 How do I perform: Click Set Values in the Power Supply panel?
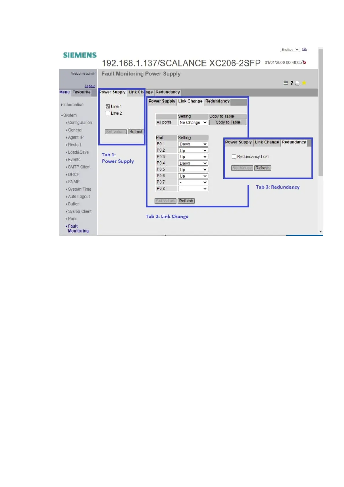116,132
